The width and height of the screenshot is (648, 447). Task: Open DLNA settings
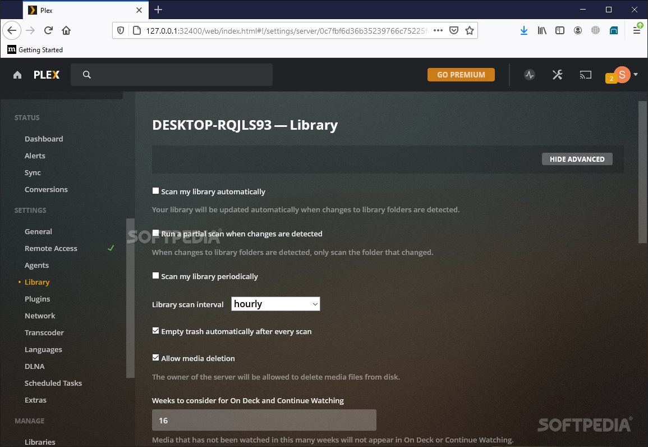point(34,366)
